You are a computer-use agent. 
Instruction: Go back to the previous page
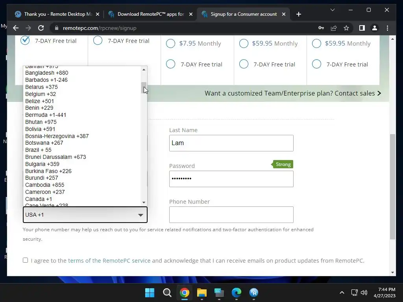click(x=16, y=28)
